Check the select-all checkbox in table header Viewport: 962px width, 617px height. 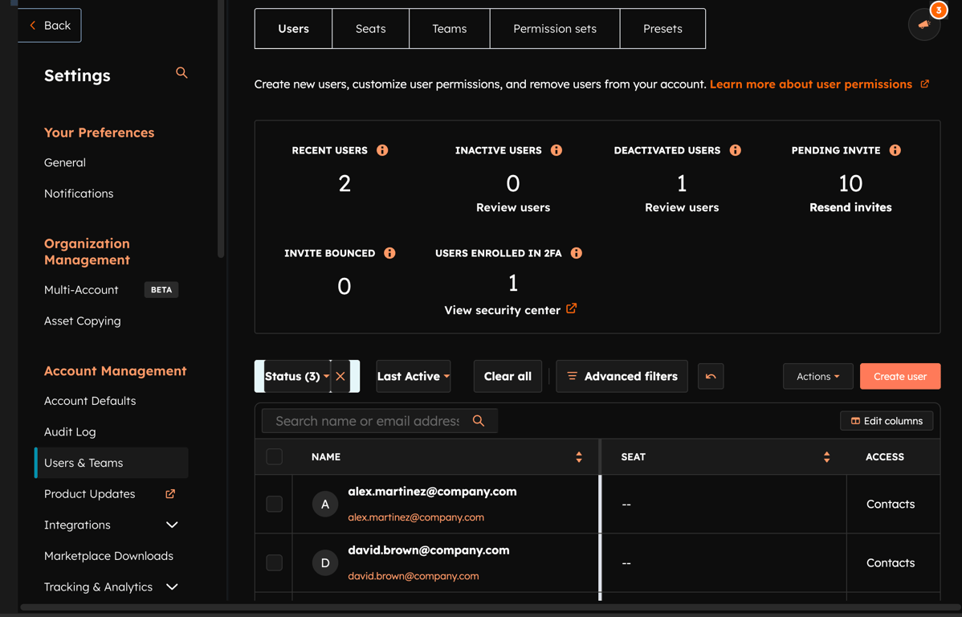pyautogui.click(x=274, y=456)
